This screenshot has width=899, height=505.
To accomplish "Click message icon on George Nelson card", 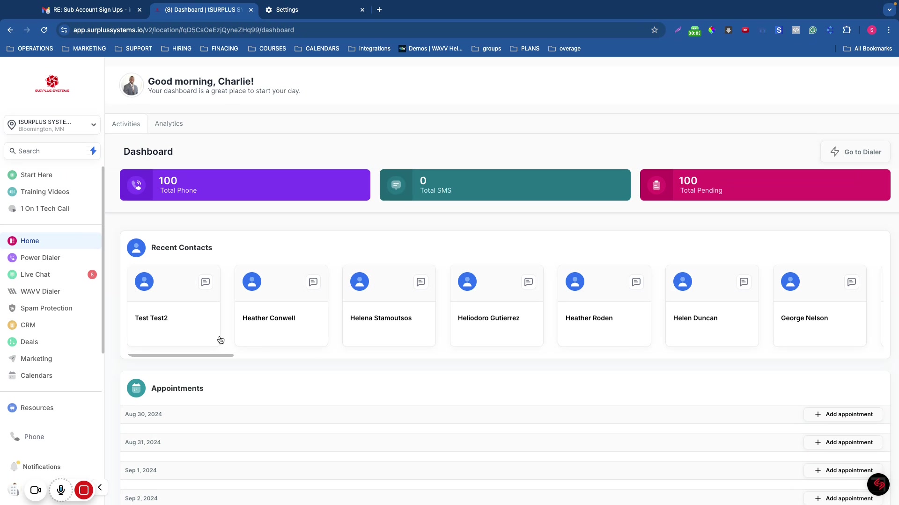I will click(x=851, y=282).
